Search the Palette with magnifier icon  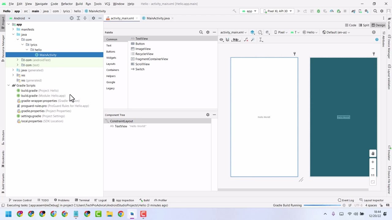click(201, 32)
